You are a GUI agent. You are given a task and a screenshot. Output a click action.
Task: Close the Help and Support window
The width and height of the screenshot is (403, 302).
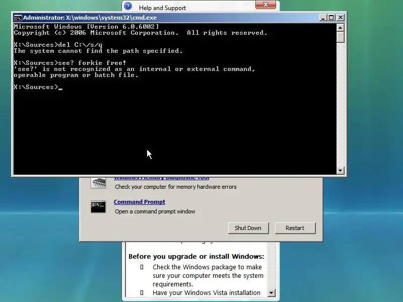click(x=266, y=5)
